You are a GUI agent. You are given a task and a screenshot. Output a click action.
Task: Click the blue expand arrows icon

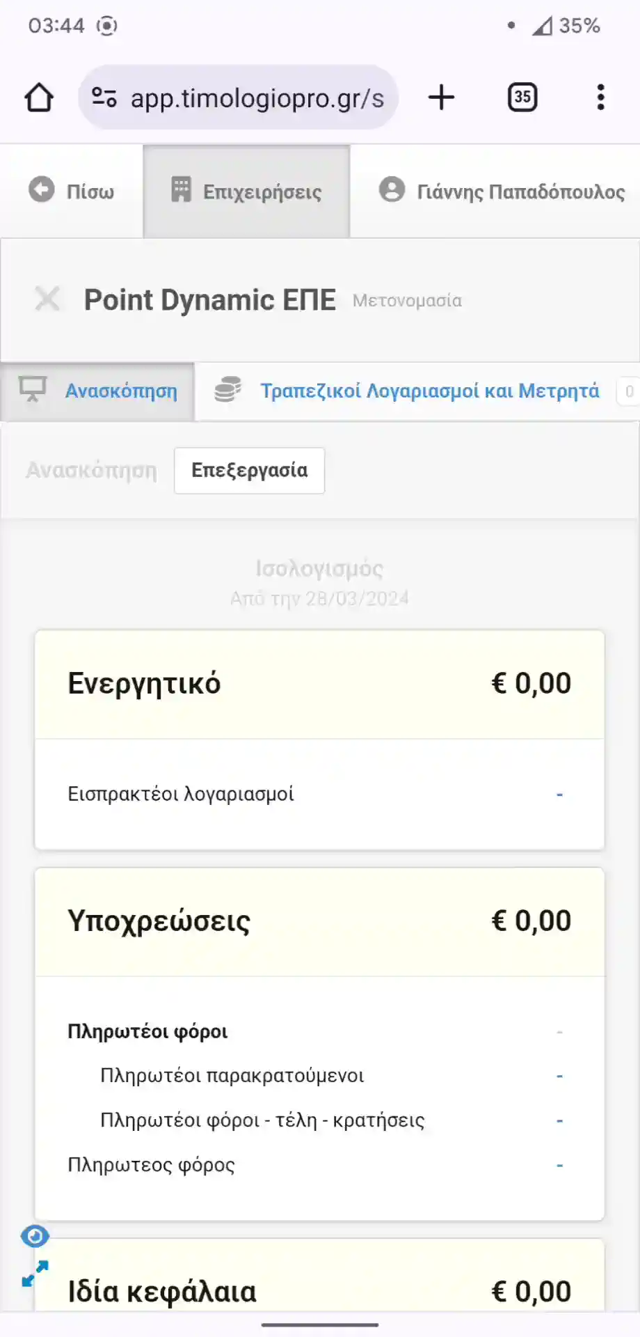[35, 1274]
